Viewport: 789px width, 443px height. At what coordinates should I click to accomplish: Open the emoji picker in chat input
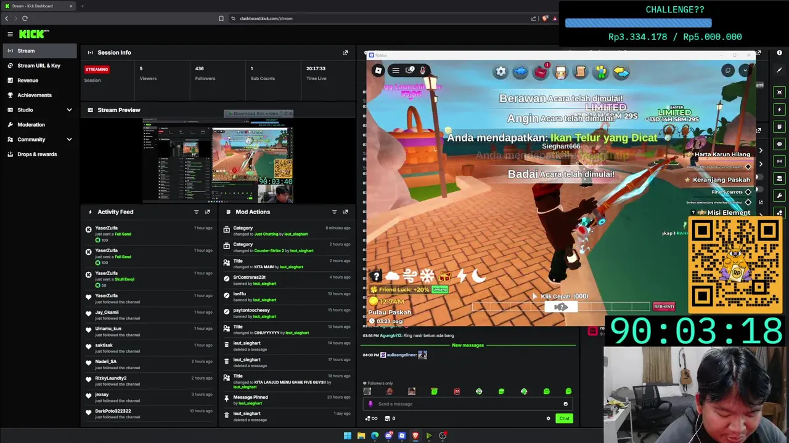pyautogui.click(x=565, y=404)
